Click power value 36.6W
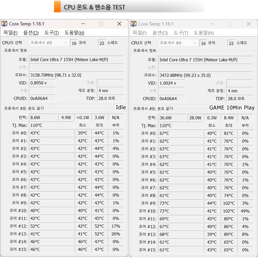The width and height of the screenshot is (258, 259). 172,118
